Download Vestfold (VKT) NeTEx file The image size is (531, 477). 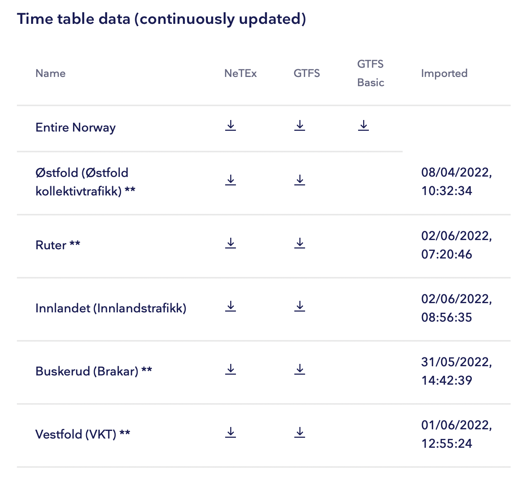click(231, 432)
